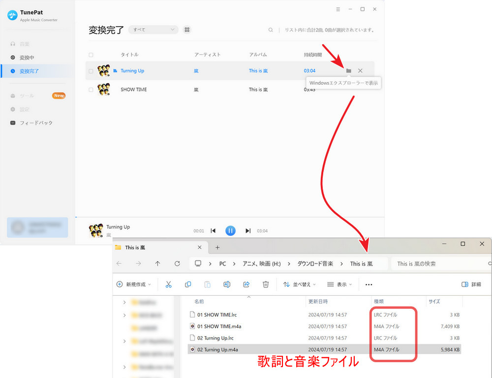Go to 変換中 in TunePat sidebar
Screen dimensions: 492x378
(27, 58)
